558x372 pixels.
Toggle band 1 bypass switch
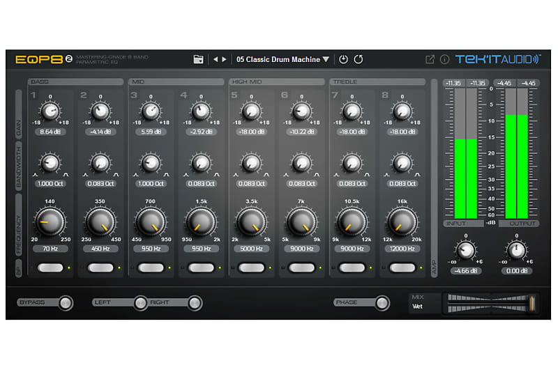(x=50, y=268)
